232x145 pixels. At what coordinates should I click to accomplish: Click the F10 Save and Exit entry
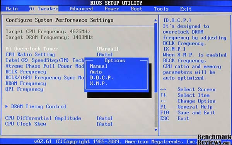(x=188, y=113)
